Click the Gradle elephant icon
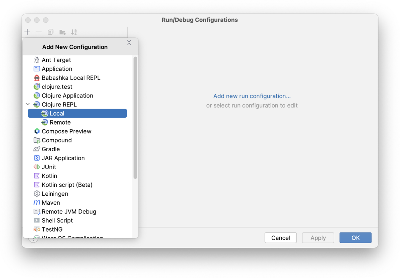The image size is (400, 278). (37, 149)
